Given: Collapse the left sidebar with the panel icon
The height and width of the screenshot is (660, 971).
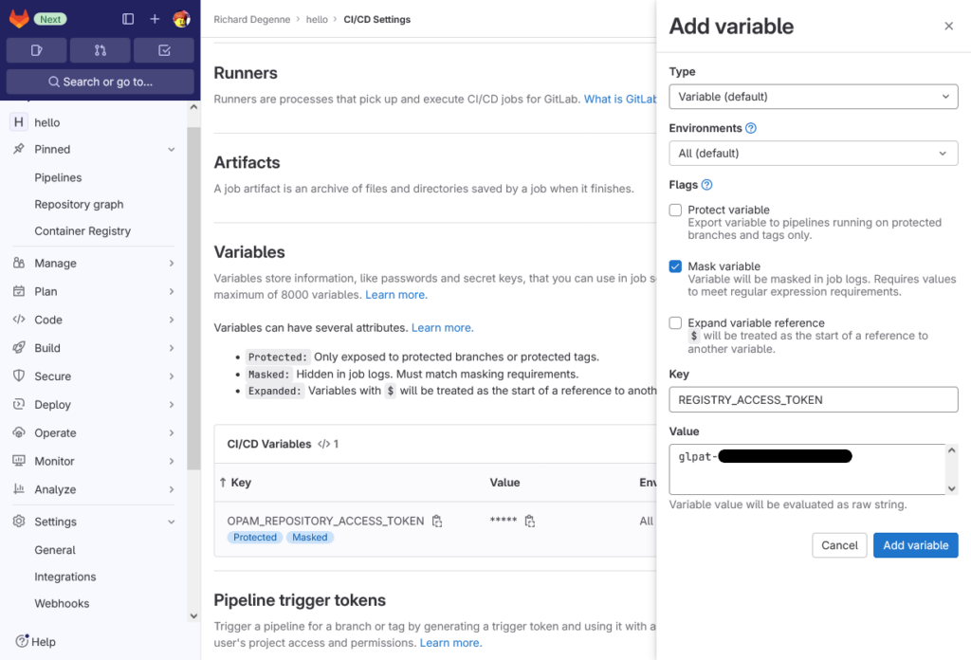Looking at the screenshot, I should coord(128,18).
